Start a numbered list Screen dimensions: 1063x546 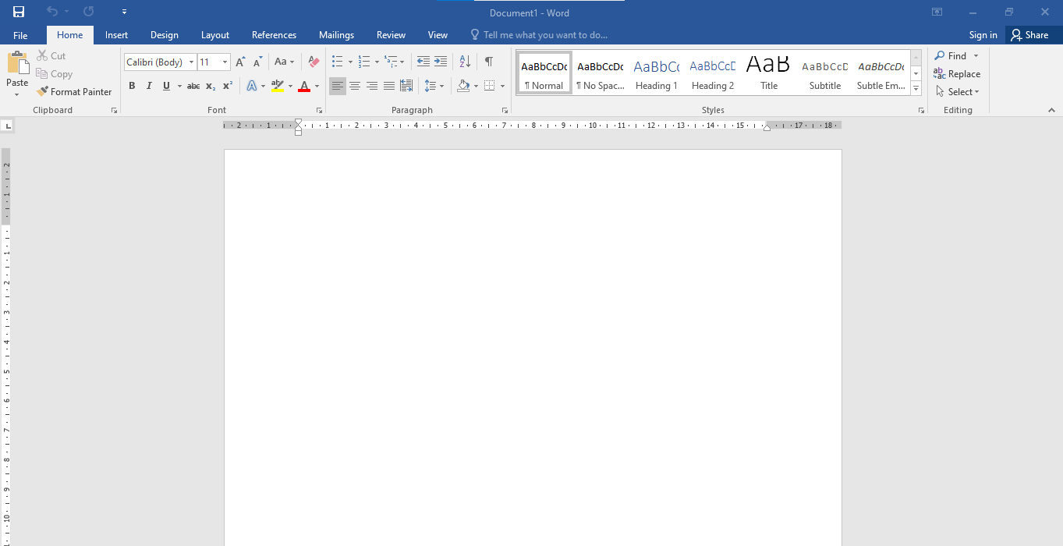363,62
